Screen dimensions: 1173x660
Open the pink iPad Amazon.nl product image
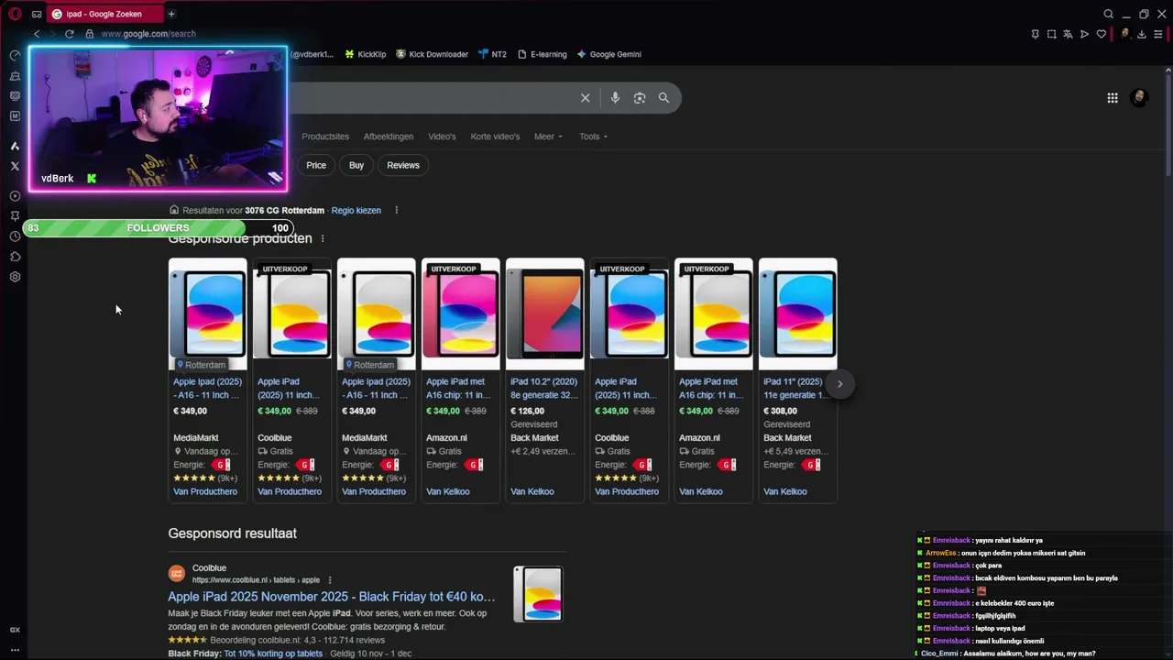click(461, 313)
